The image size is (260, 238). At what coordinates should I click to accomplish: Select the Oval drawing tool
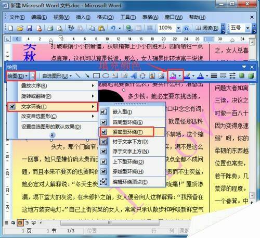pyautogui.click(x=106, y=76)
